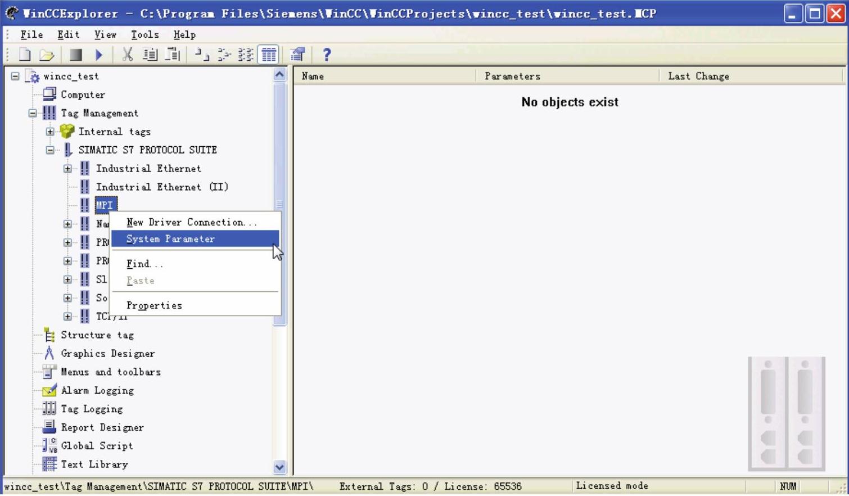Select the Internal tags yellow cubes icon
The width and height of the screenshot is (849, 496).
[67, 131]
